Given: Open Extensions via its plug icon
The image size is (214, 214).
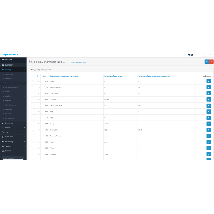Looking at the screenshot, I should click(x=3, y=123).
